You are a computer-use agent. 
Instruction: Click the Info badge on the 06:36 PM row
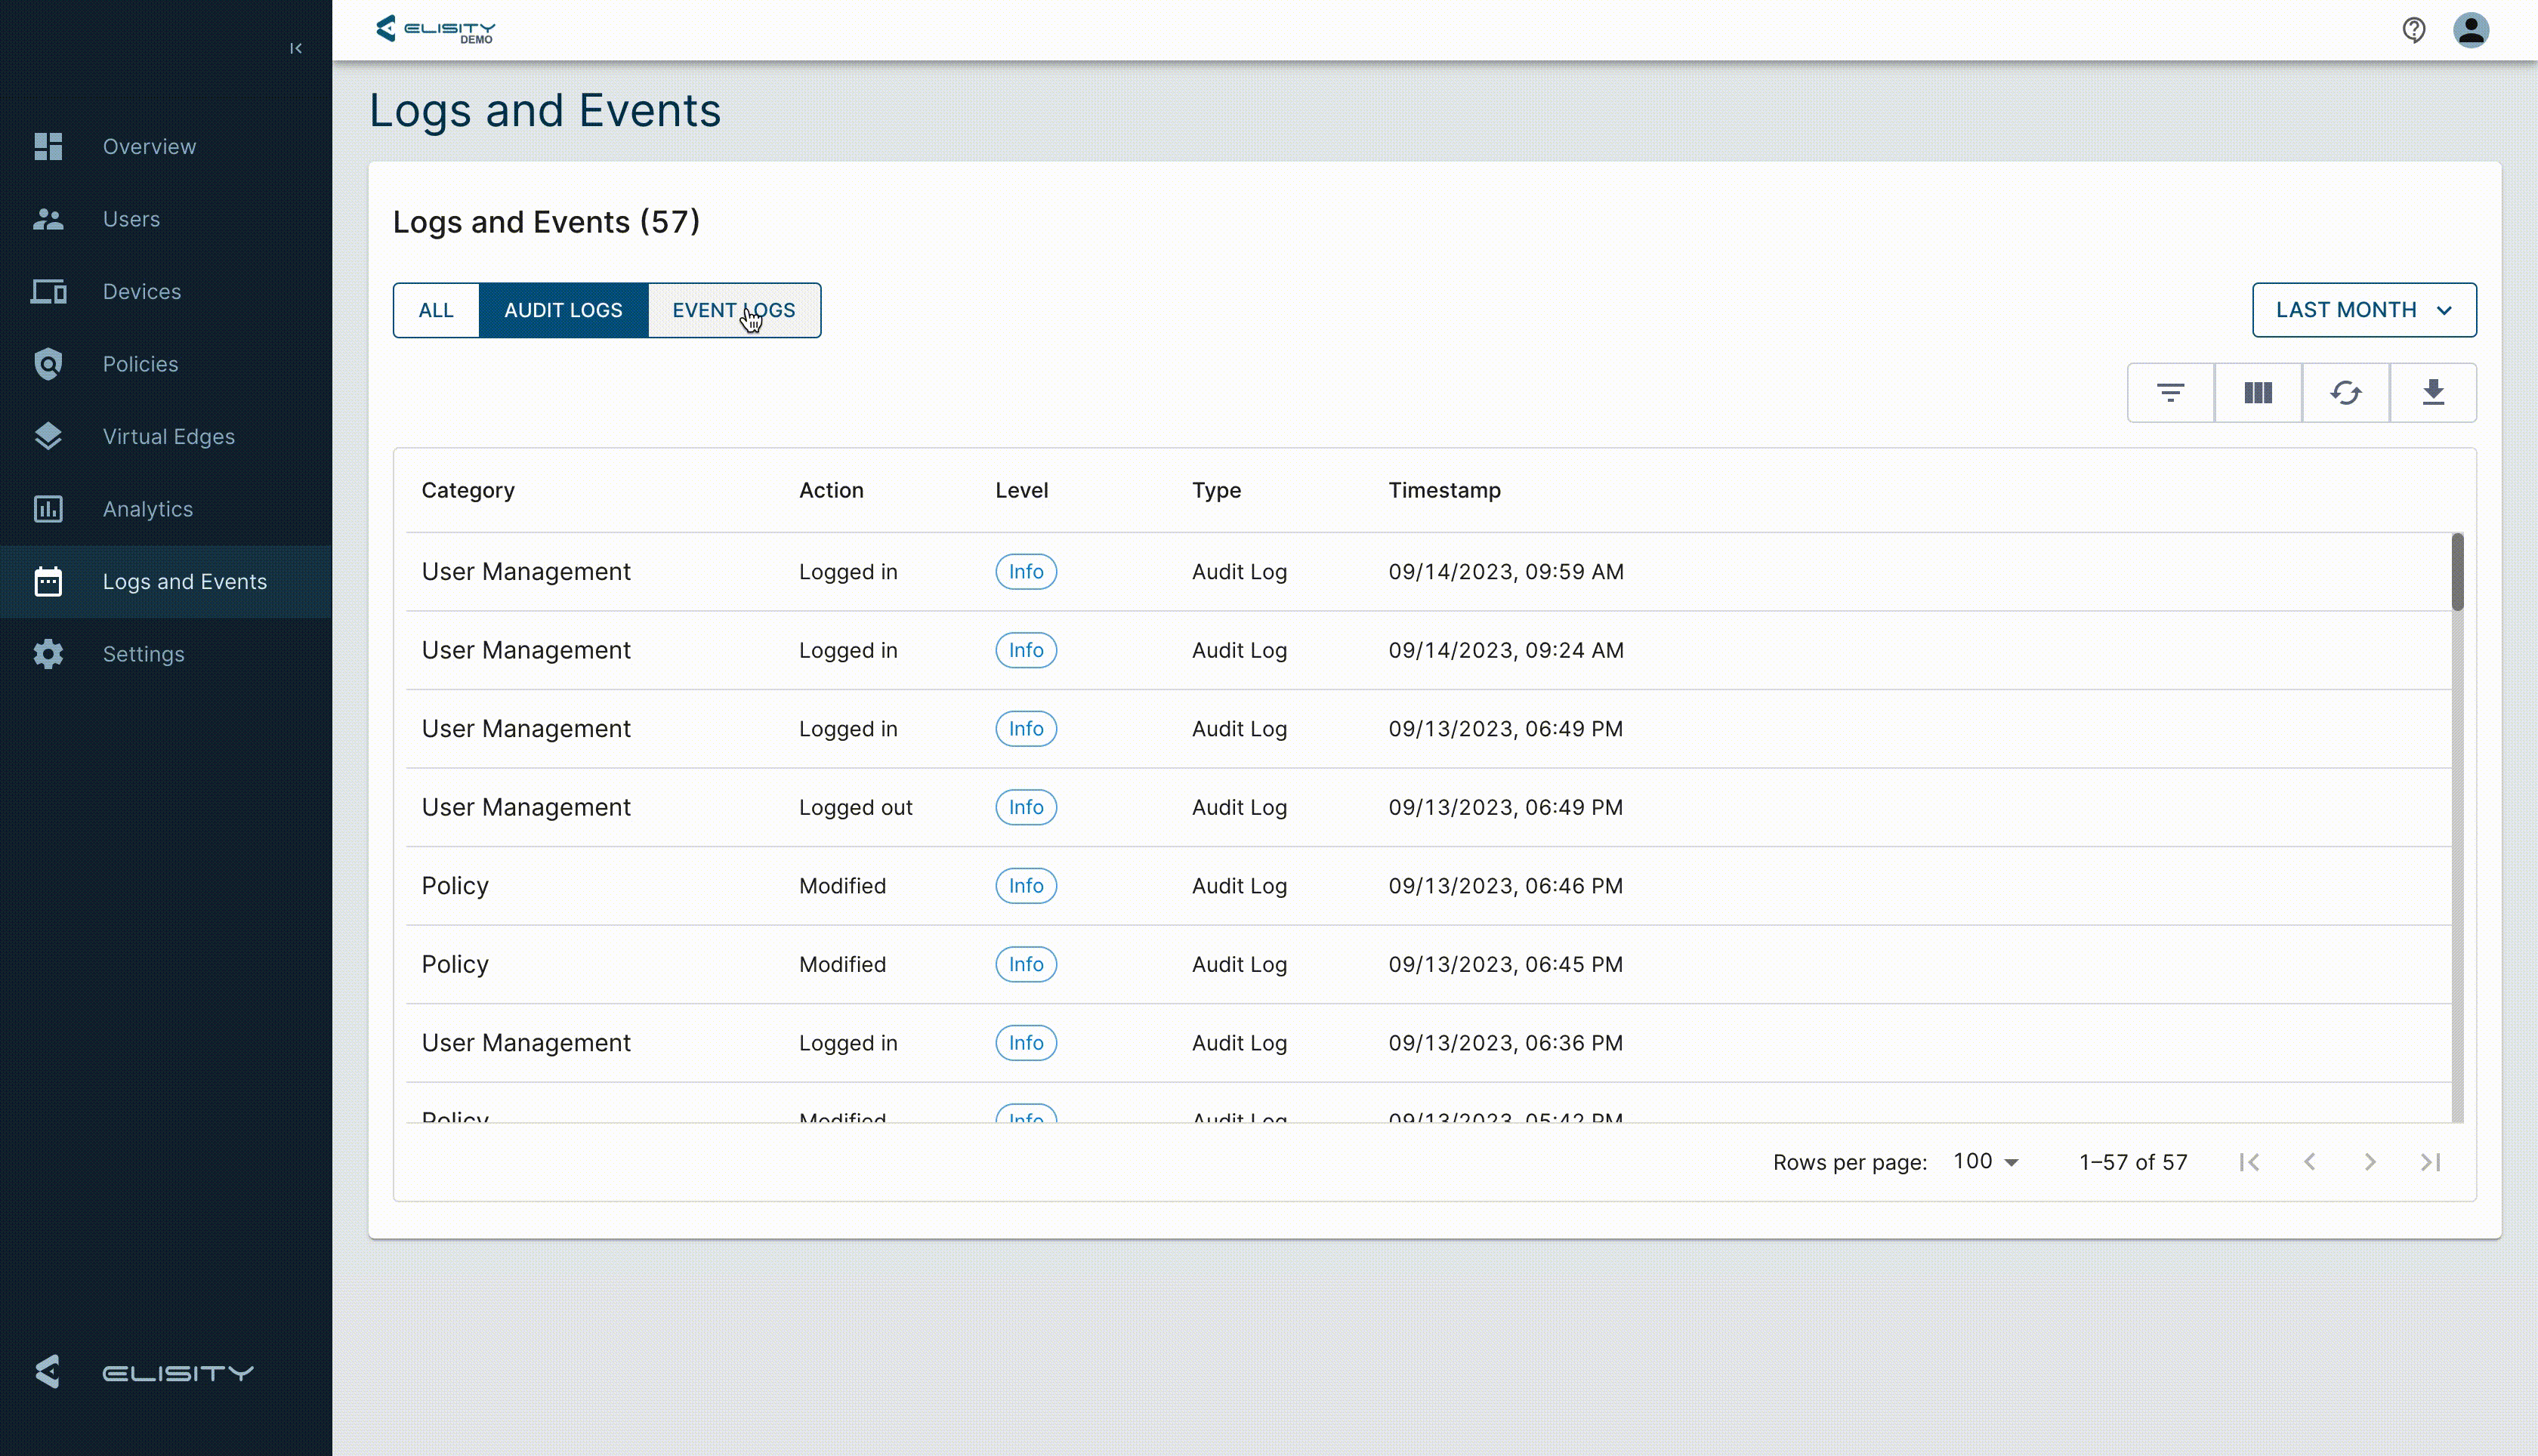(x=1026, y=1042)
